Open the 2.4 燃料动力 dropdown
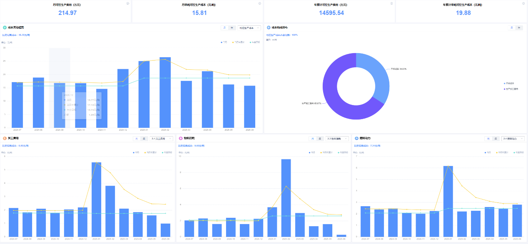Screen dimensions: 528x244 coord(513,139)
